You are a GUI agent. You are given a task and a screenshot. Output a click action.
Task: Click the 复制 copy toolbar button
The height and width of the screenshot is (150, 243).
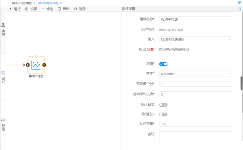64,9
